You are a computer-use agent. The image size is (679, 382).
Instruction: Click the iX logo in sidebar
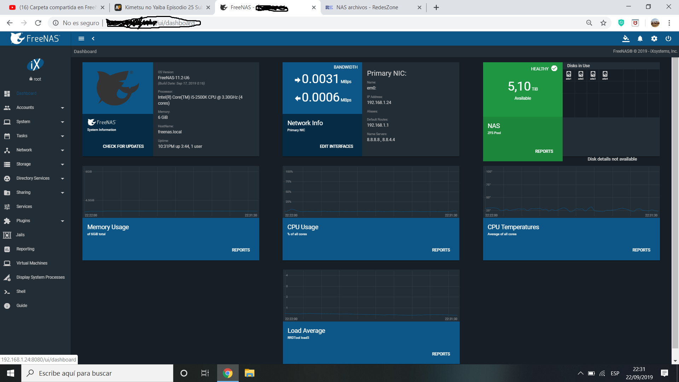(35, 64)
